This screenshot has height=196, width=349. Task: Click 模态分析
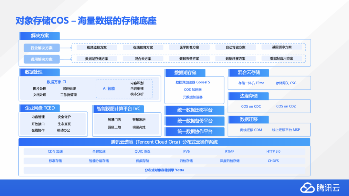coord(137,94)
